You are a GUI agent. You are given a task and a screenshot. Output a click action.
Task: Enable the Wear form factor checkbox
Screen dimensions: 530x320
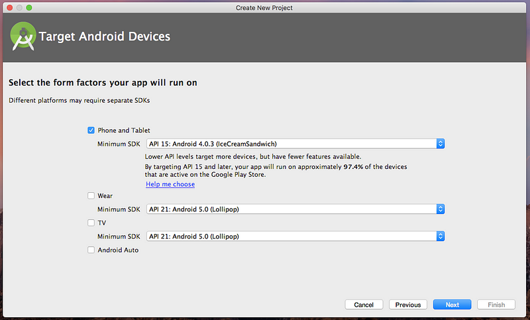tap(91, 195)
